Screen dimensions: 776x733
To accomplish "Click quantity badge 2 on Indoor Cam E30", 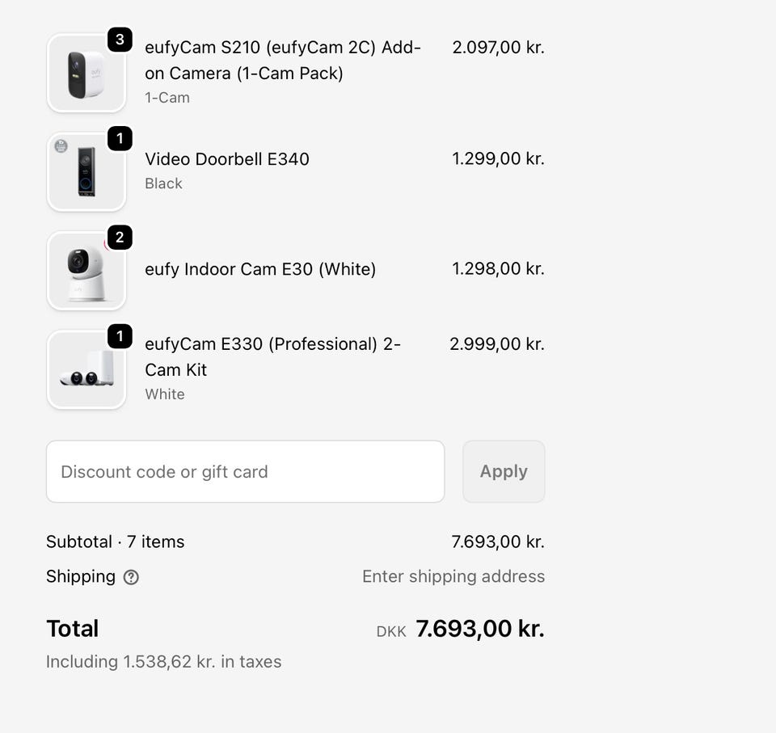I will 120,238.
